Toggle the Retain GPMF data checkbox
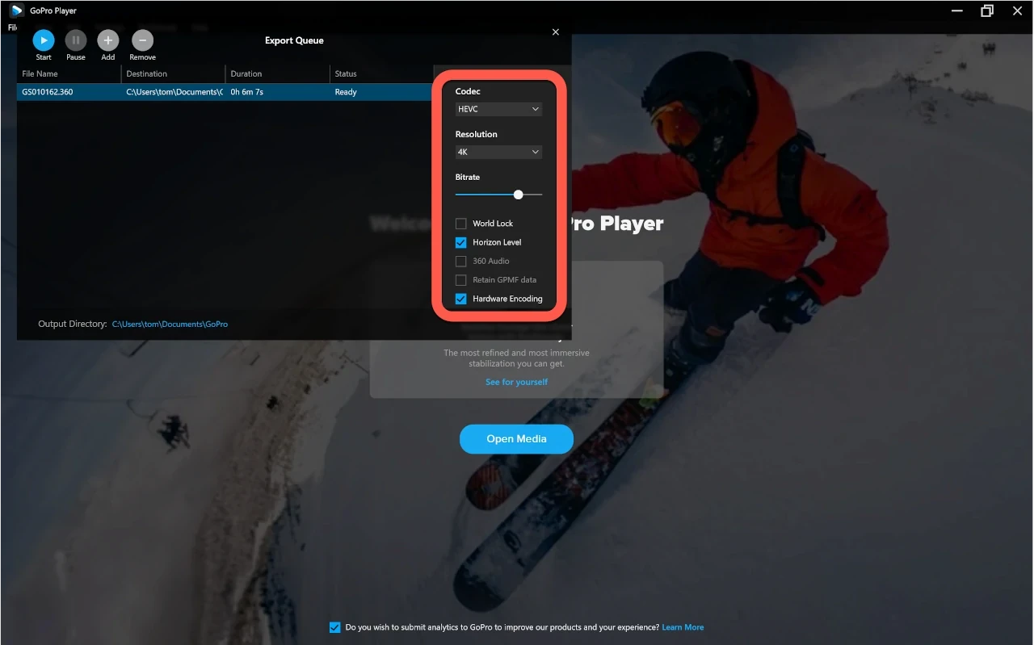The width and height of the screenshot is (1034, 645). pos(461,280)
